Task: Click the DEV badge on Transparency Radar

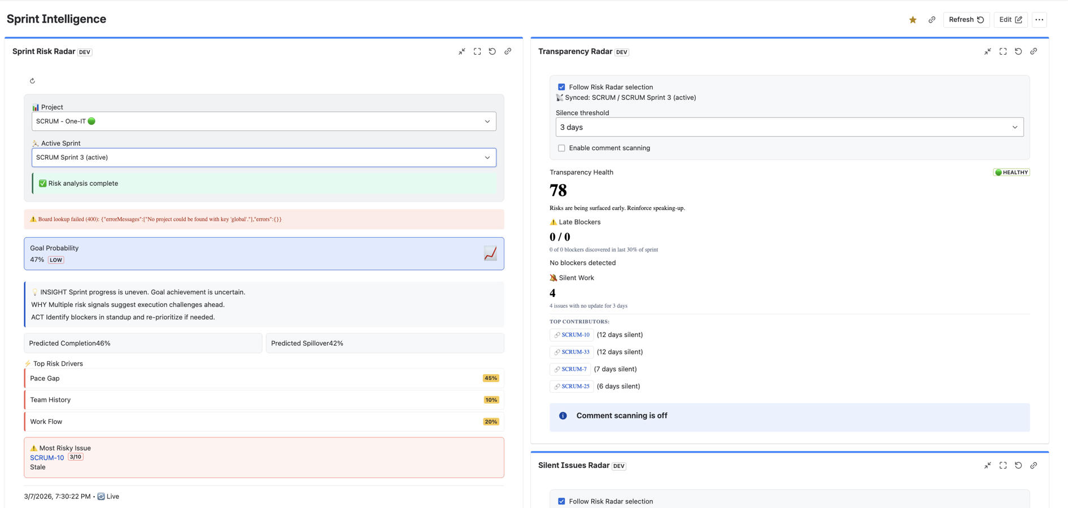Action: coord(621,51)
